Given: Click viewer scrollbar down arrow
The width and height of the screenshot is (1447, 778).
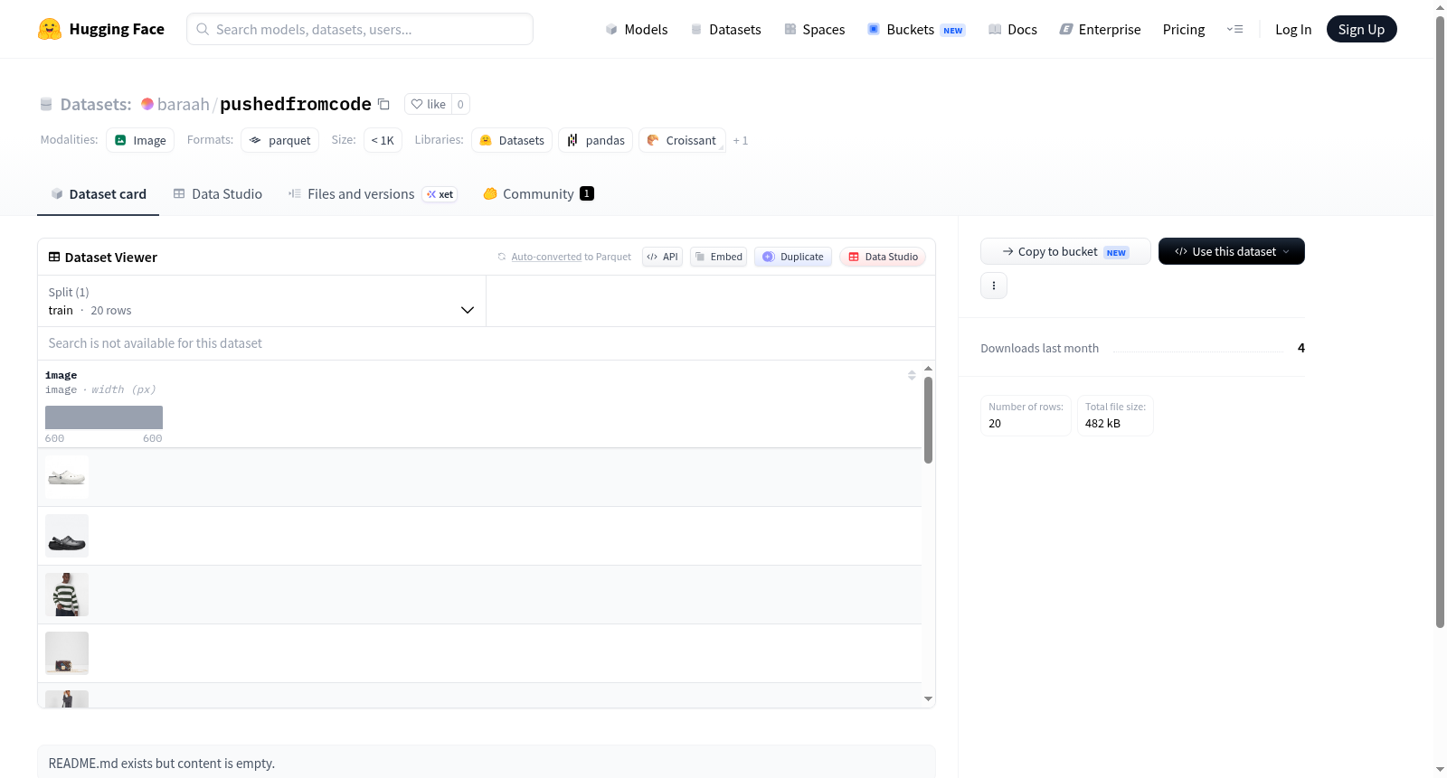Looking at the screenshot, I should tap(928, 698).
